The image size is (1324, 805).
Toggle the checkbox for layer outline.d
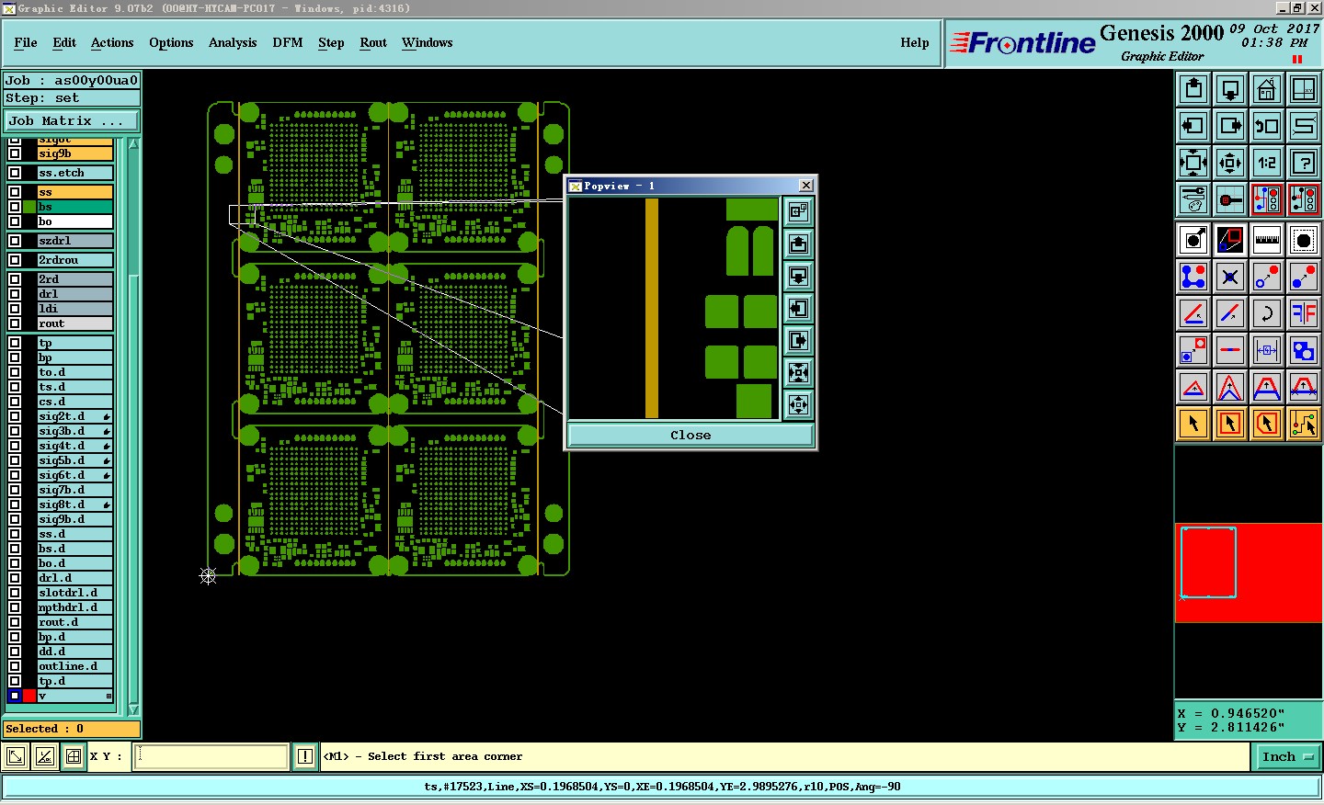[15, 666]
